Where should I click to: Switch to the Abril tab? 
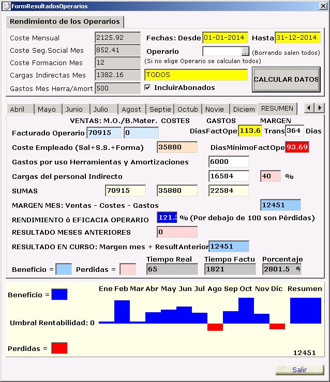pyautogui.click(x=21, y=109)
